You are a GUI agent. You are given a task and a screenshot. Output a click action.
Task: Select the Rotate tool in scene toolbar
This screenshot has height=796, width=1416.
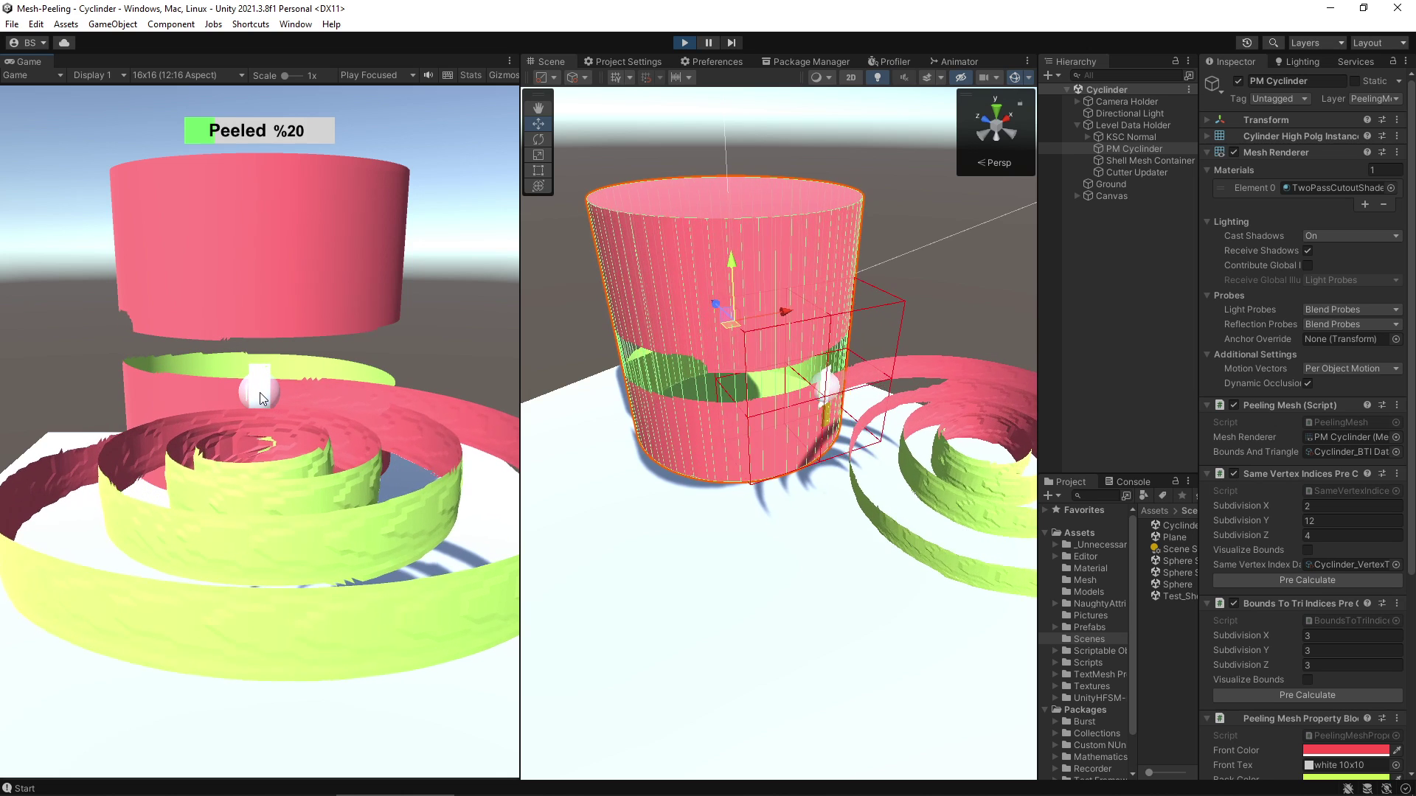pos(538,139)
